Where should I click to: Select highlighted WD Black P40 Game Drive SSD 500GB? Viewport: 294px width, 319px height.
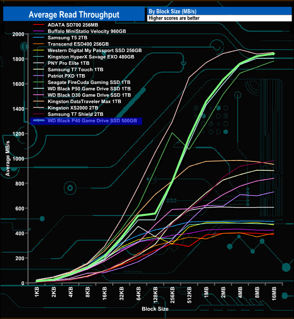pos(86,121)
